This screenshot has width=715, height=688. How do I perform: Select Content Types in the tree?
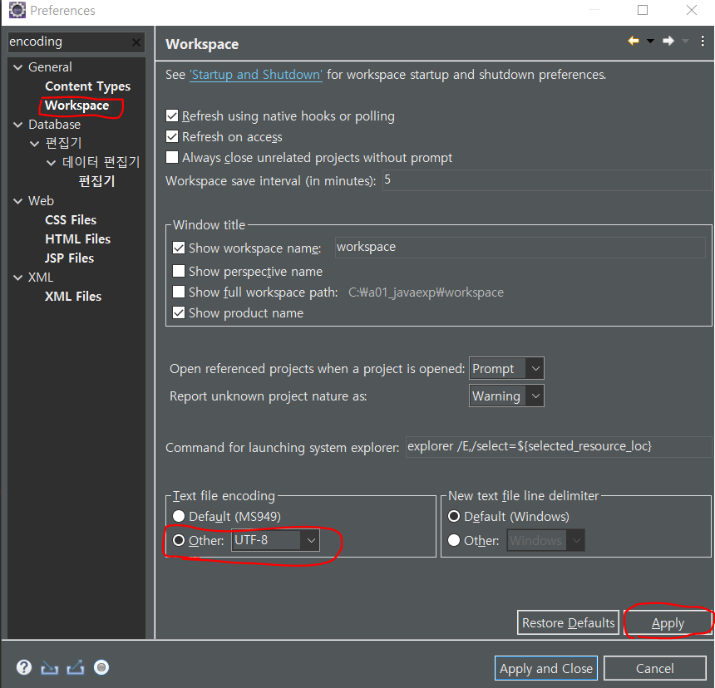pos(87,86)
